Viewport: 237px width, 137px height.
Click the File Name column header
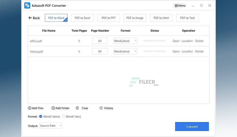pyautogui.click(x=49, y=31)
